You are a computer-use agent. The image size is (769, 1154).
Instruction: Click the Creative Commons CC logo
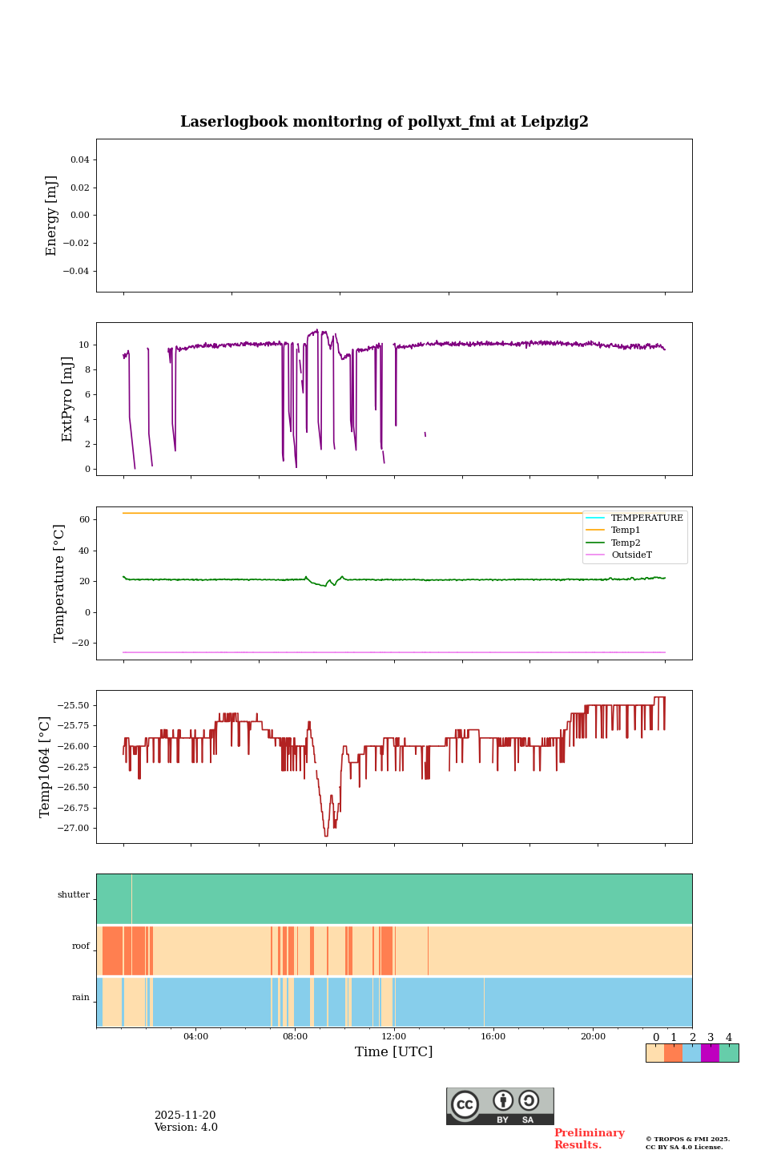click(465, 1104)
